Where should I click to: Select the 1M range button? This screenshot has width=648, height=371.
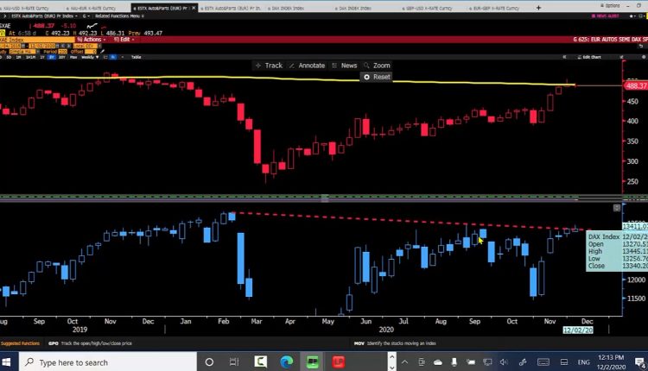coord(19,57)
